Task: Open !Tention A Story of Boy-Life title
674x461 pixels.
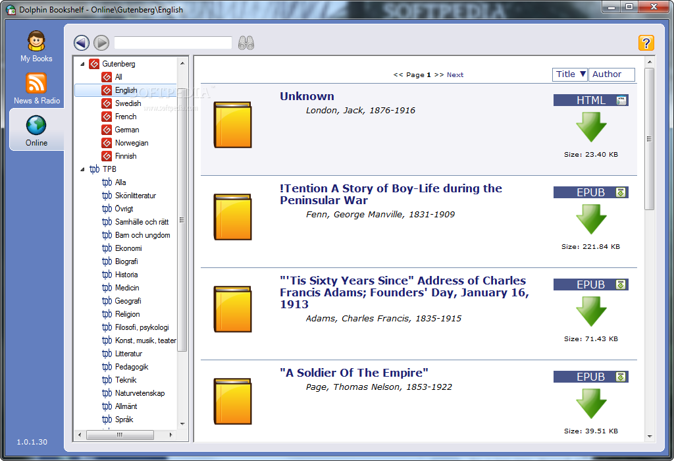Action: (x=391, y=194)
